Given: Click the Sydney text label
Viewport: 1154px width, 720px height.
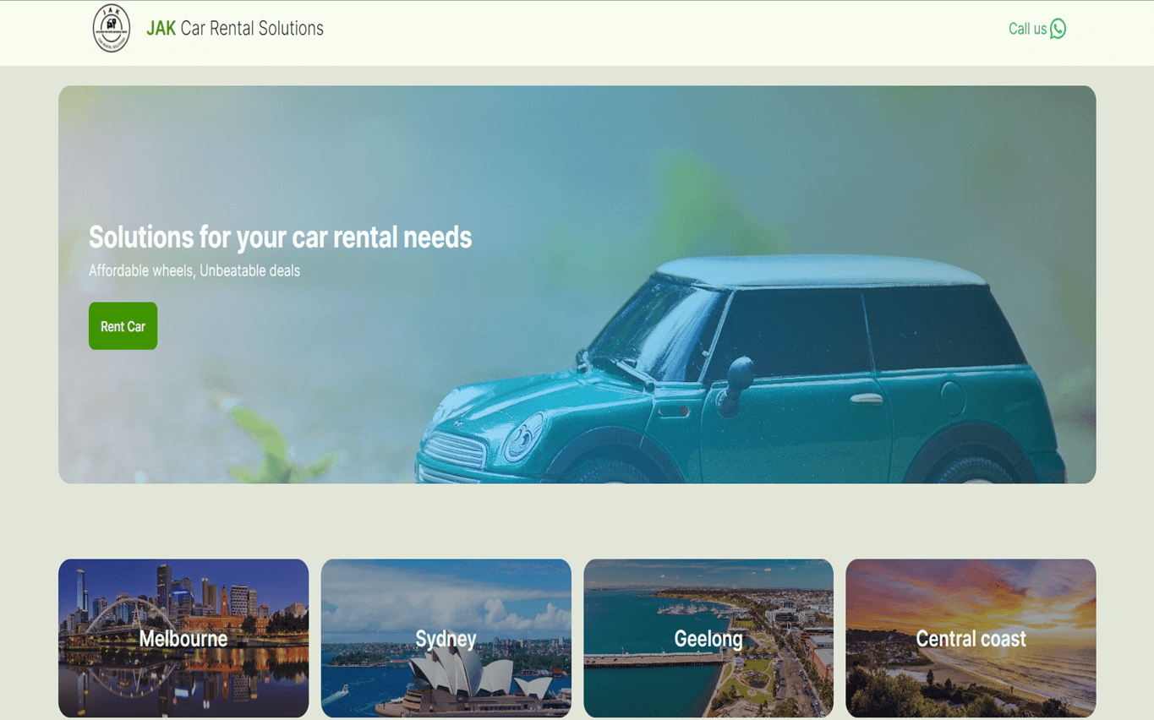Looking at the screenshot, I should coord(446,639).
